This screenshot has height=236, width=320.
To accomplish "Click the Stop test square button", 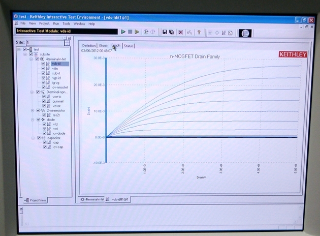I will 130,32.
